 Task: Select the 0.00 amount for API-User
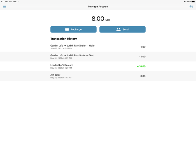(x=143, y=76)
